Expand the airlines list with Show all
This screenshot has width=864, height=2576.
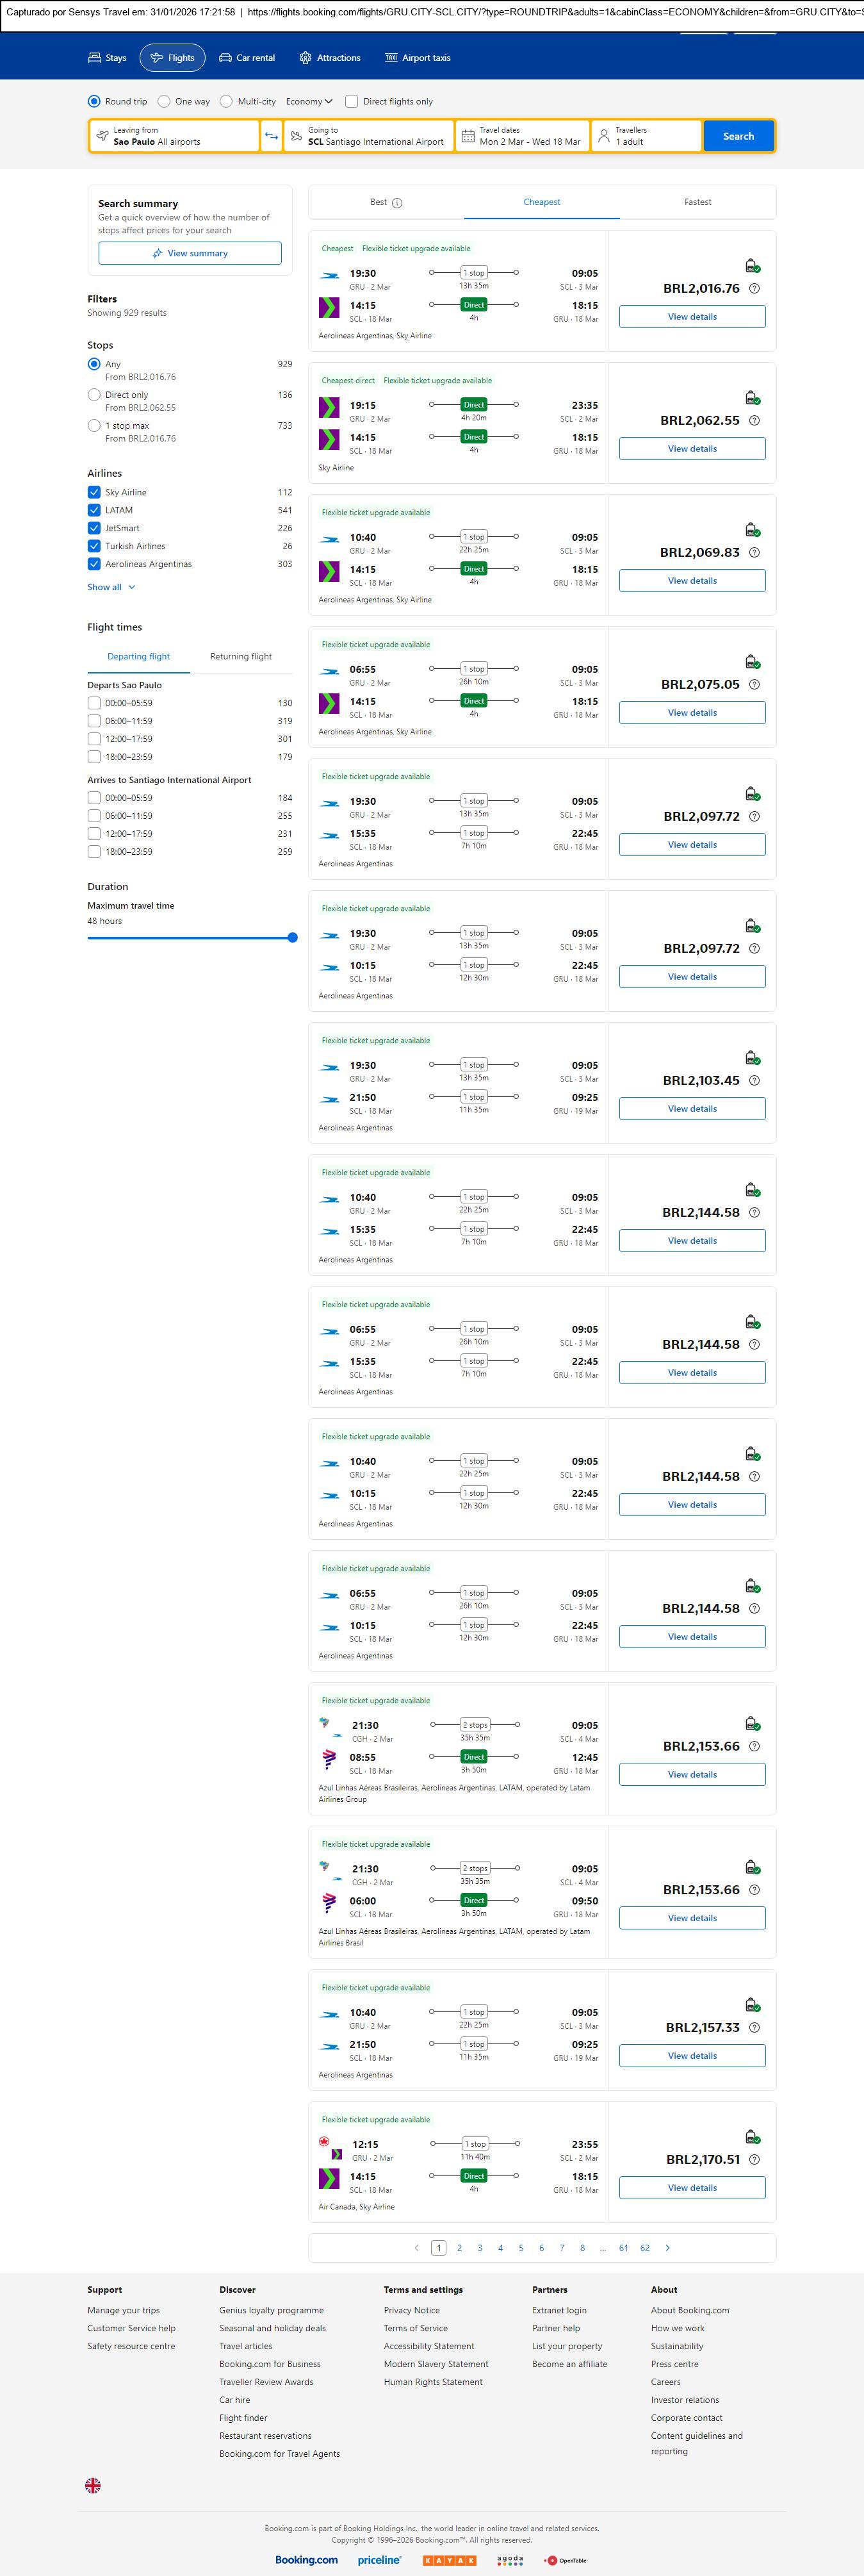pos(110,587)
